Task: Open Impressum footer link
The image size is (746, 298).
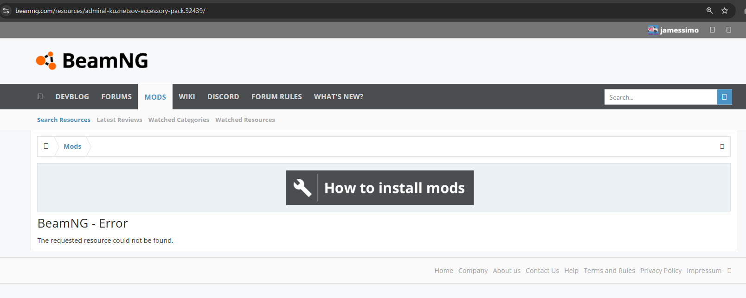Action: pyautogui.click(x=704, y=271)
